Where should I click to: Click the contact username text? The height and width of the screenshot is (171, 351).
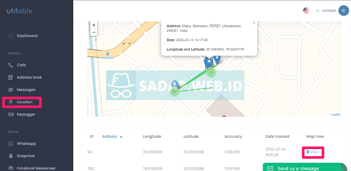pyautogui.click(x=329, y=10)
